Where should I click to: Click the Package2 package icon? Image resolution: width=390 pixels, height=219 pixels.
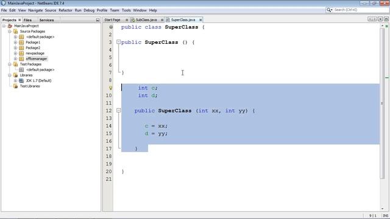pyautogui.click(x=21, y=47)
